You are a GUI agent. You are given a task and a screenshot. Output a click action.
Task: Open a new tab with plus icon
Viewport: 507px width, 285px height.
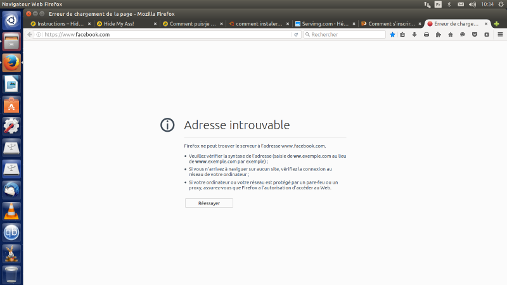coord(496,24)
